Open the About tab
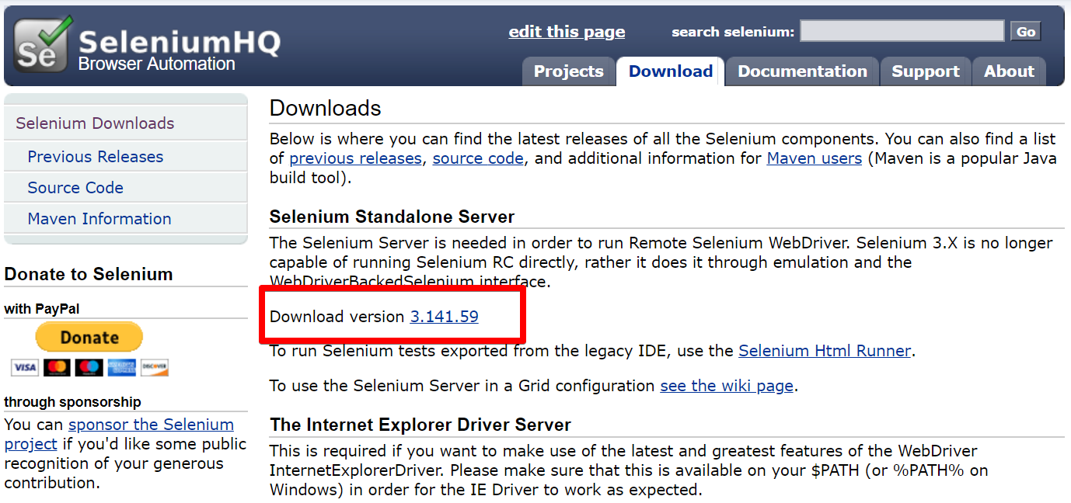Image resolution: width=1071 pixels, height=503 pixels. 1008,71
